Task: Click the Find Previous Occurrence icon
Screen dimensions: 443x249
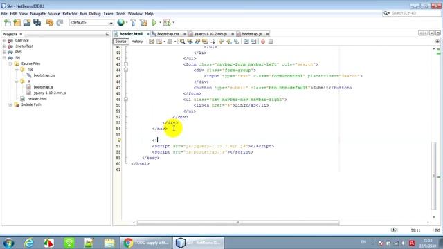Action: coord(190,41)
